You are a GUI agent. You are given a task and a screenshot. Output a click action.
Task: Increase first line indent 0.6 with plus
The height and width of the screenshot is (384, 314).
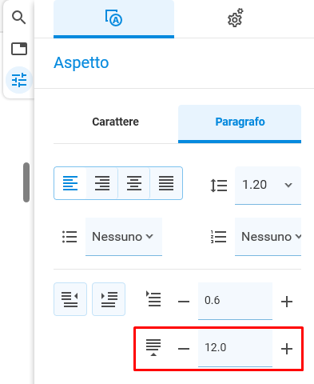(x=287, y=302)
